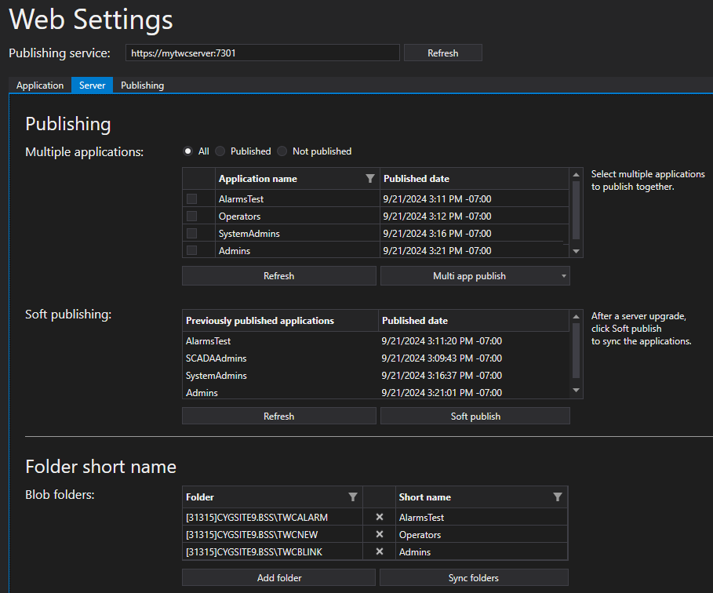Check the Admins application checkbox
The image size is (713, 593).
tap(192, 250)
